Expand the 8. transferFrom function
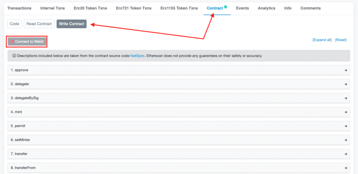 (x=179, y=168)
